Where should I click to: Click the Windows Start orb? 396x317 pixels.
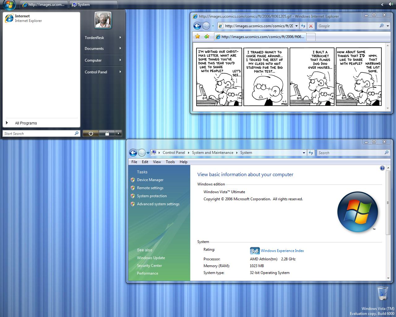click(9, 5)
